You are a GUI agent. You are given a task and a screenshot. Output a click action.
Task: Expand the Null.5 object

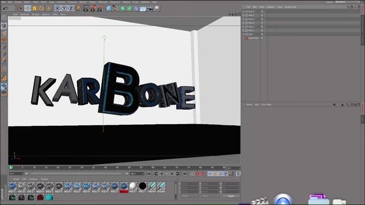click(244, 15)
